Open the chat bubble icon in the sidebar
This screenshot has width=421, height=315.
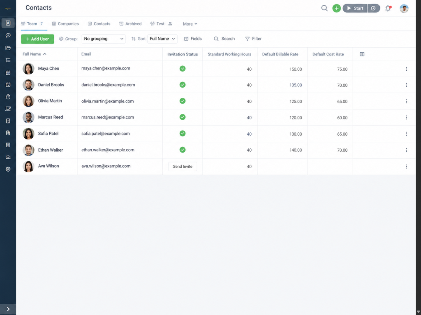8,35
